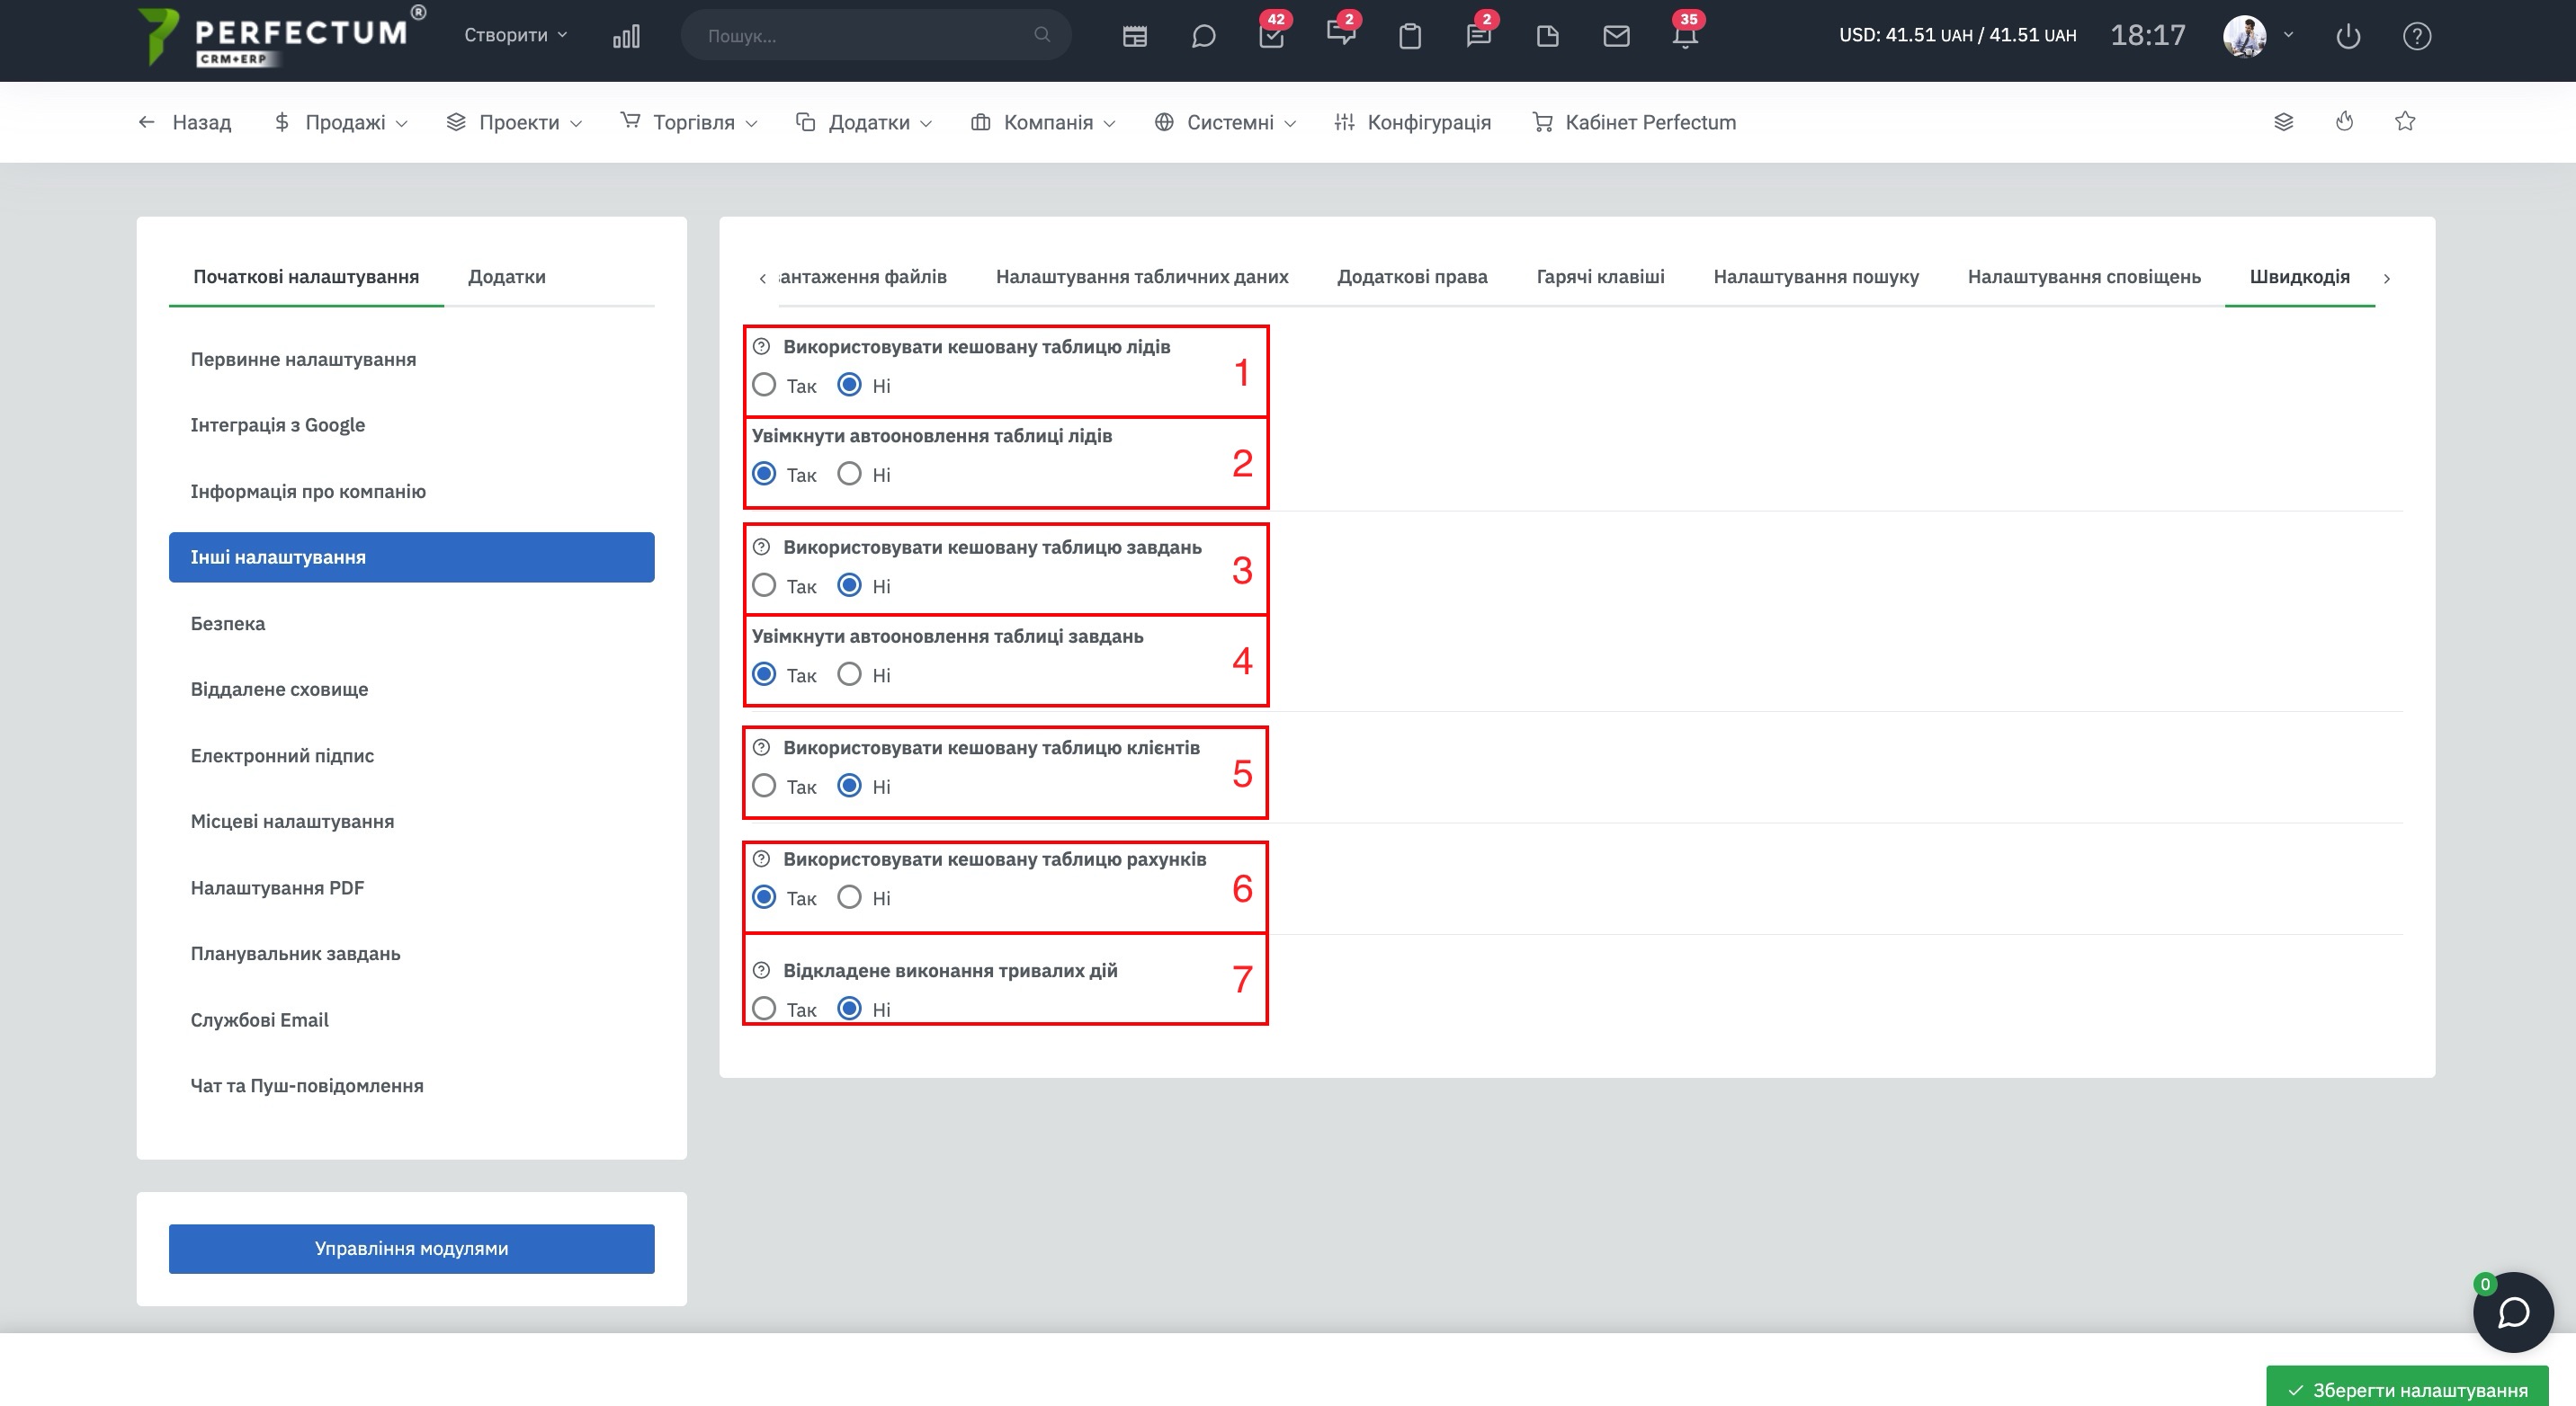Switch to Налаштування сповіщень tab
Viewport: 2576px width, 1406px height.
[2084, 277]
